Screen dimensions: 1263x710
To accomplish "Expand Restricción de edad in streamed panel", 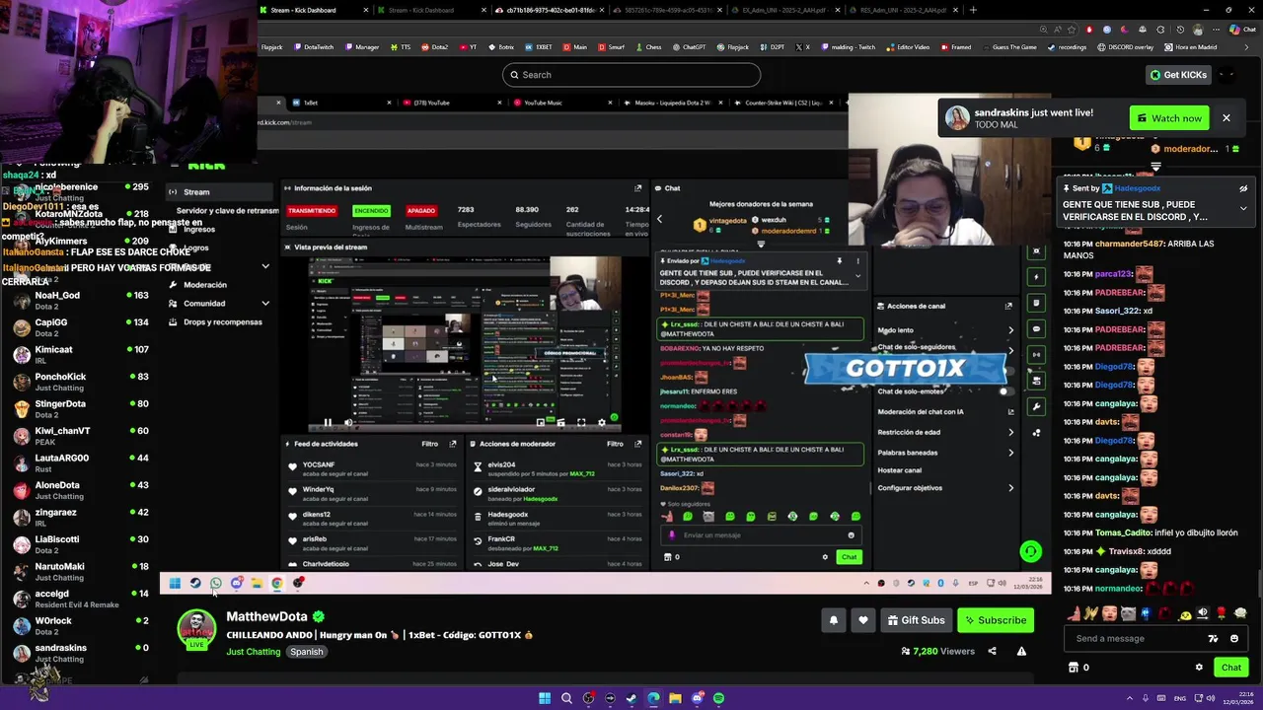I will [1010, 432].
